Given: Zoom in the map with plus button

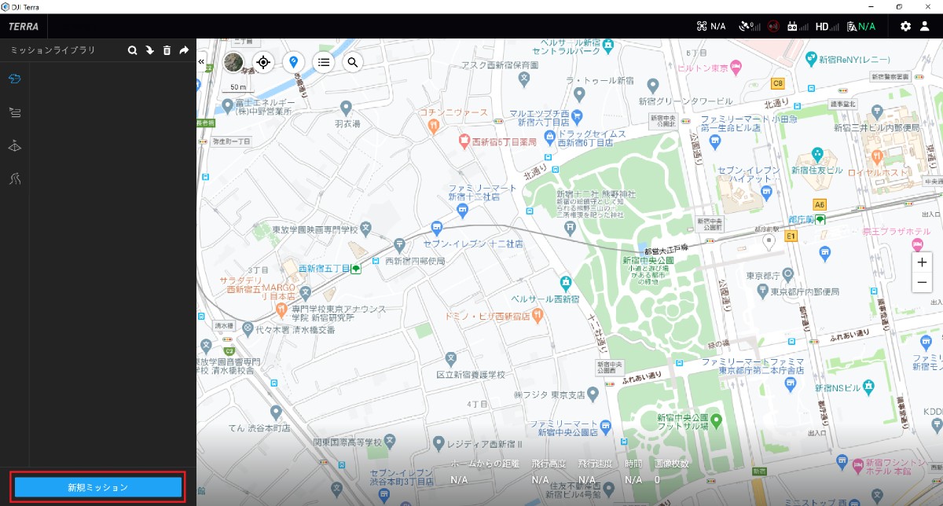Looking at the screenshot, I should (923, 262).
